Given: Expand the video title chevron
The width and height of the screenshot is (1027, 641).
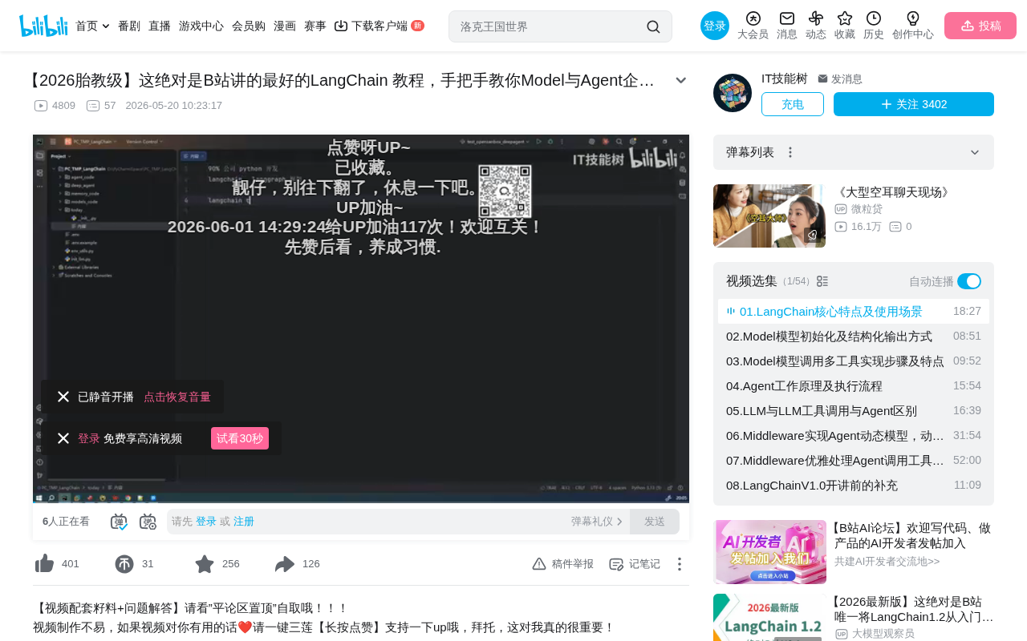Looking at the screenshot, I should click(680, 80).
